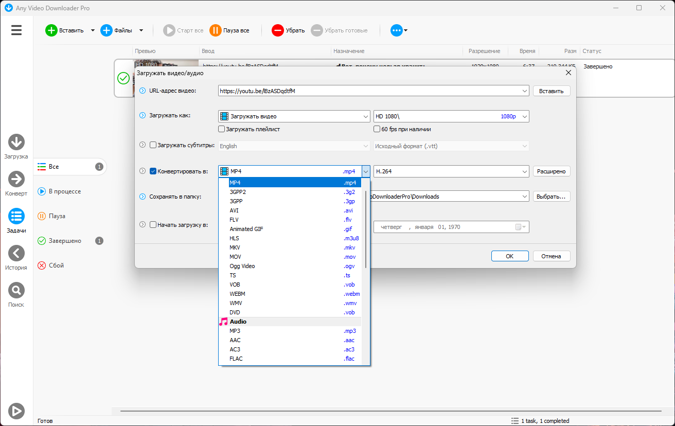This screenshot has height=426, width=675.
Task: Confirm dialog with OK button
Action: pos(510,256)
